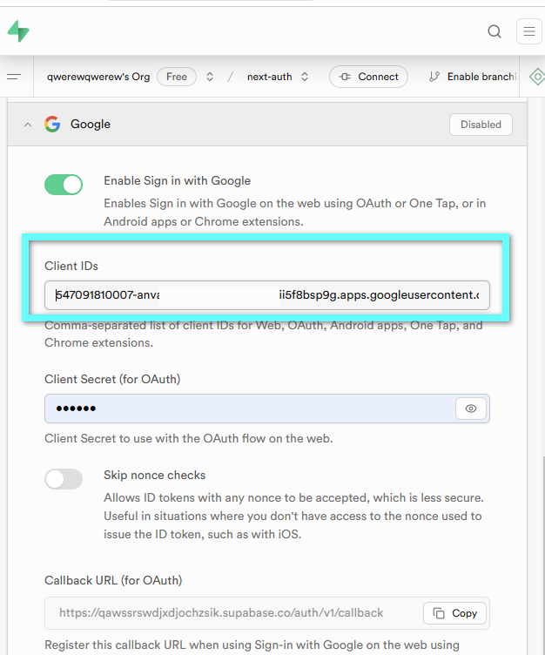
Task: Open the search icon in header
Action: click(x=495, y=32)
